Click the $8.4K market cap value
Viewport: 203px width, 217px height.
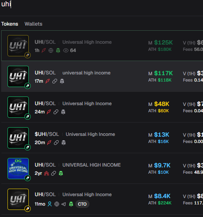tap(162, 196)
